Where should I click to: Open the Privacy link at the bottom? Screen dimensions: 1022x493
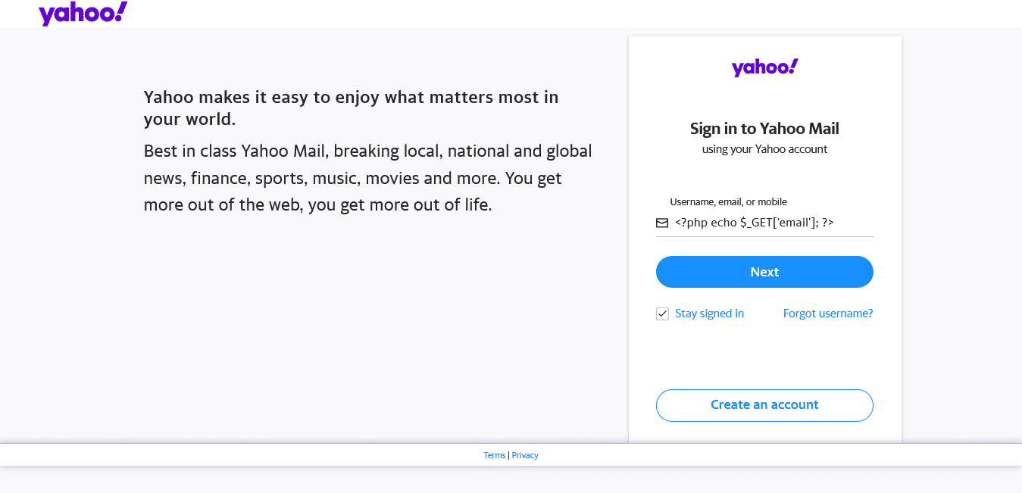(x=525, y=454)
